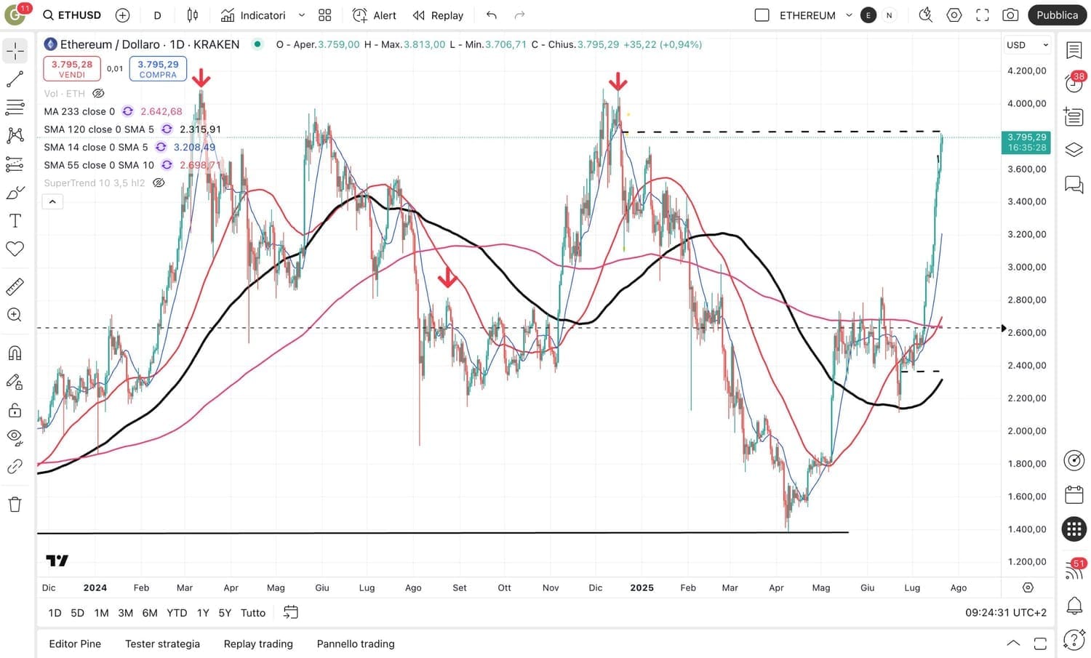Open the object tree layers panel
This screenshot has height=658, width=1091.
pos(1074,151)
